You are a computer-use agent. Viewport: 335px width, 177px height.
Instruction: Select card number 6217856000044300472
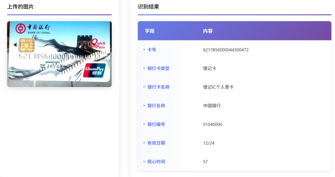pyautogui.click(x=226, y=50)
